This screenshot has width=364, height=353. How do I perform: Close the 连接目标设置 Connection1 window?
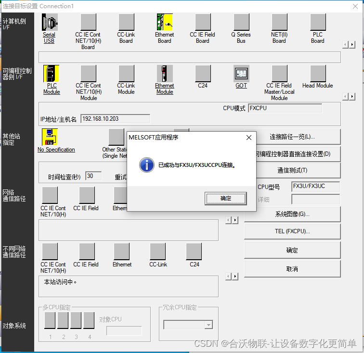pyautogui.click(x=355, y=6)
